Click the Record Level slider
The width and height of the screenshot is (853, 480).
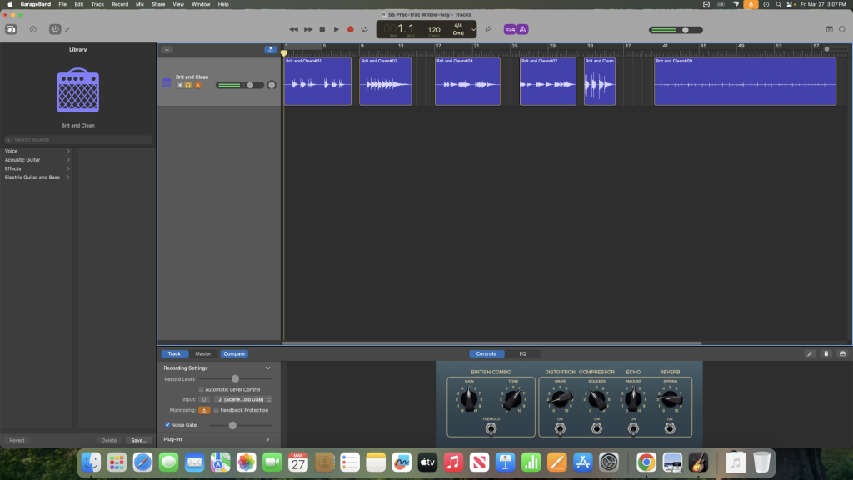[235, 378]
